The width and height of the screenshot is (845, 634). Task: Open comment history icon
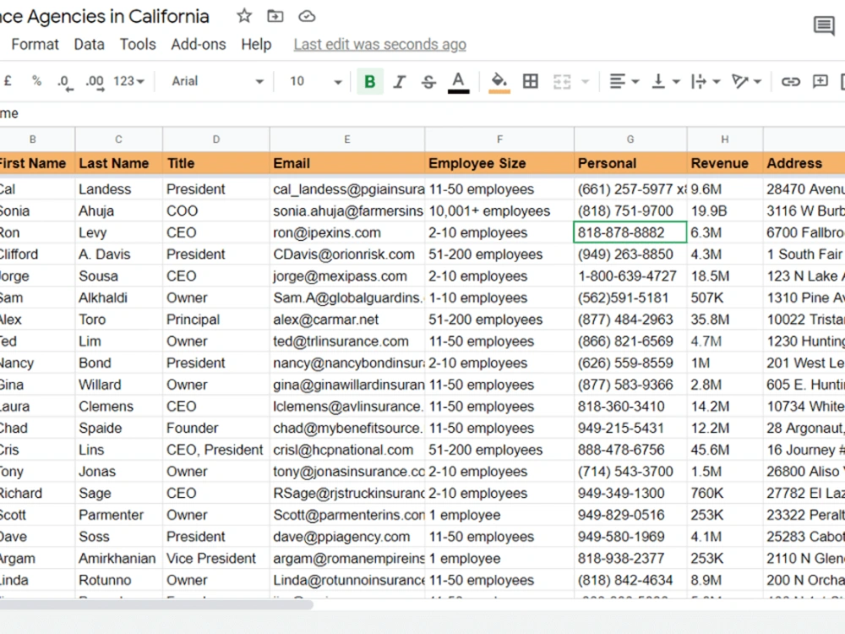coord(824,25)
